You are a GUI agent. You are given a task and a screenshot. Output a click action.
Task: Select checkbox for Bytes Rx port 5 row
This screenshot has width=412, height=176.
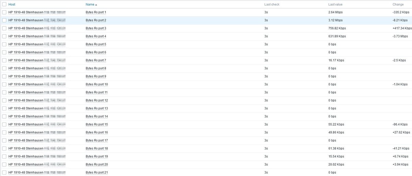pyautogui.click(x=4, y=44)
